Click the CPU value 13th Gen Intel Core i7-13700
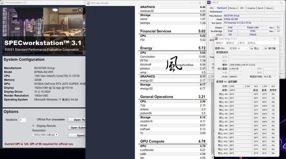The image size is (286, 159). click(57, 76)
